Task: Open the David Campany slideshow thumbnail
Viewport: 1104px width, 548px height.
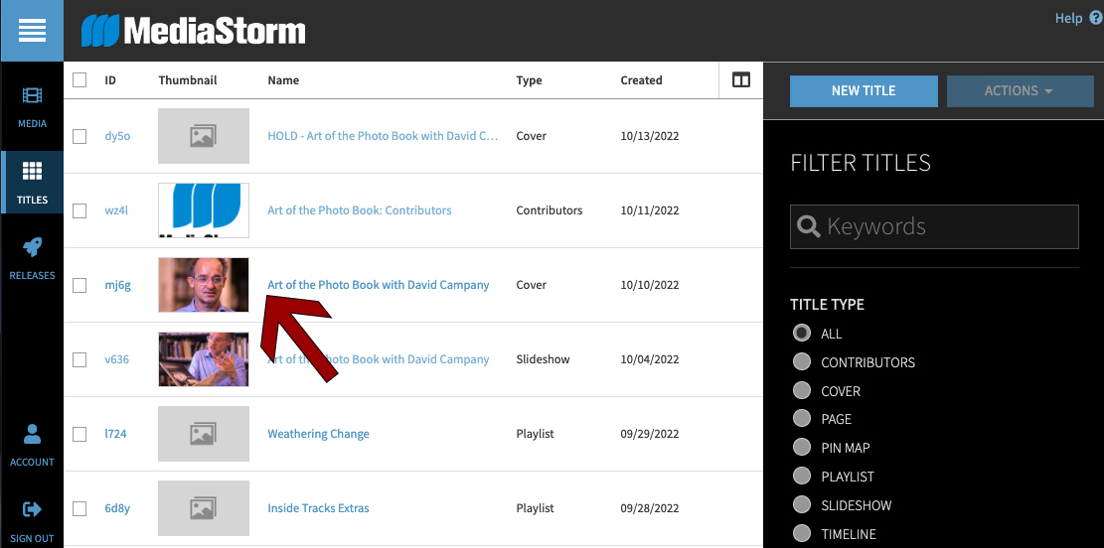Action: [203, 359]
